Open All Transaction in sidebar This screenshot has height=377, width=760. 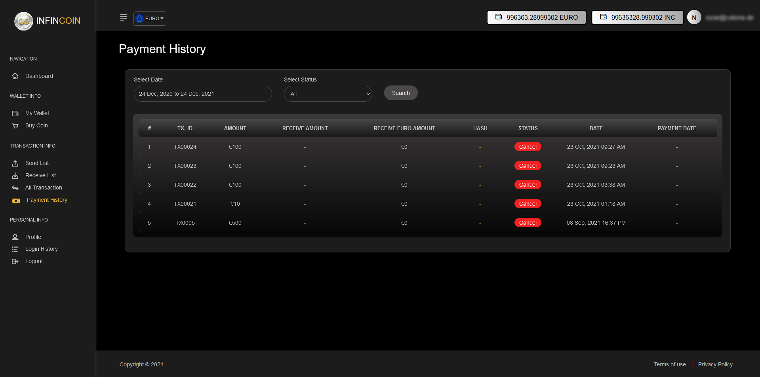(44, 188)
